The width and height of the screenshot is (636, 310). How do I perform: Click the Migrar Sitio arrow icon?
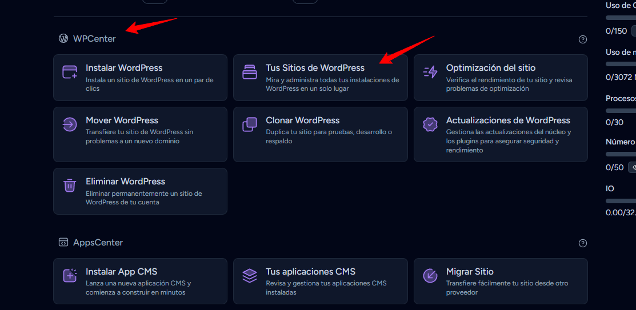click(x=430, y=276)
